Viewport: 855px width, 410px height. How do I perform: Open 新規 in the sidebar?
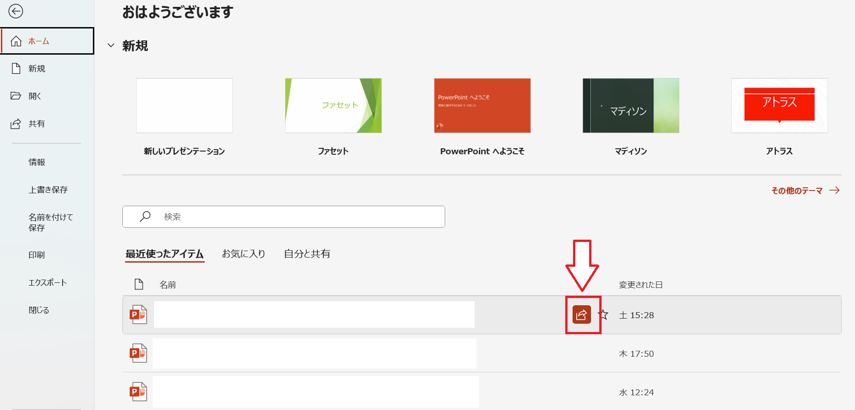click(37, 69)
